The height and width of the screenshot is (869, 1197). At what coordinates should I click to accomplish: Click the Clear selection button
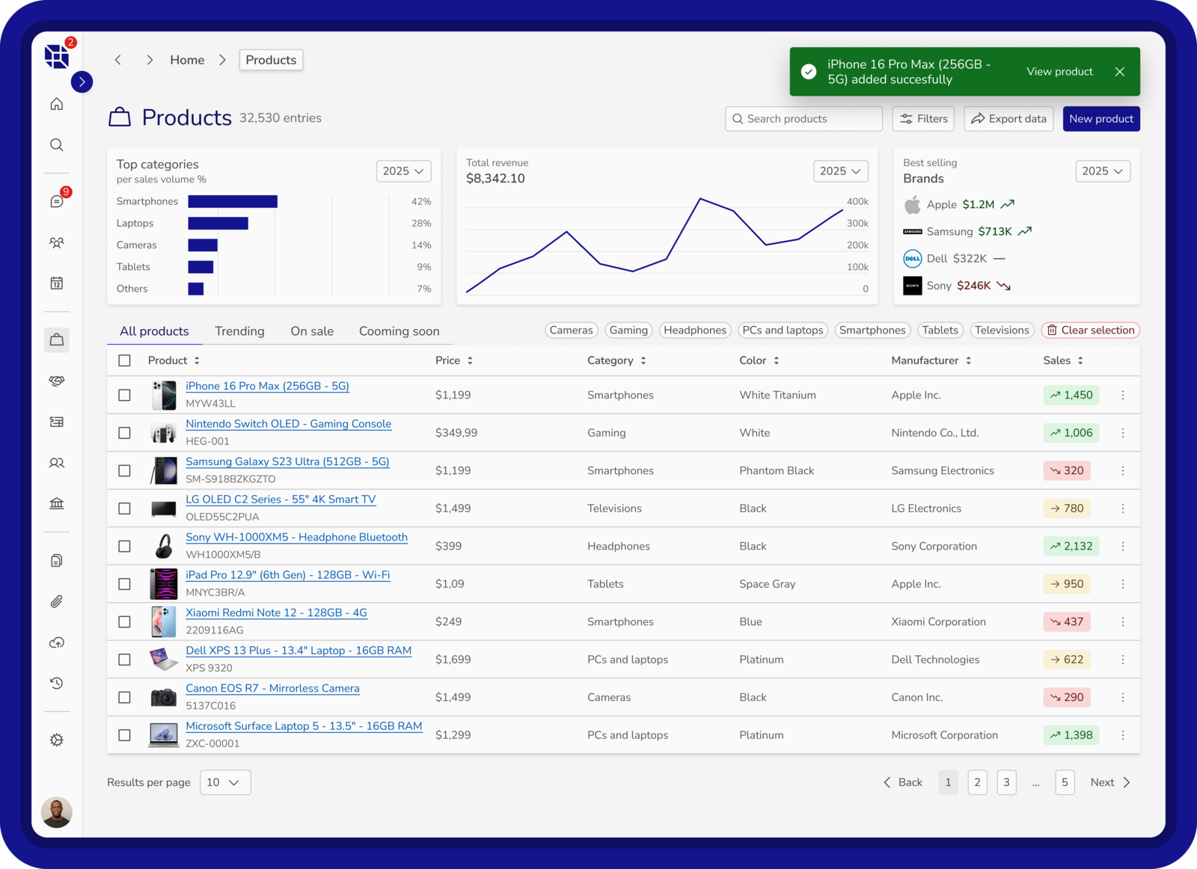[1091, 331]
